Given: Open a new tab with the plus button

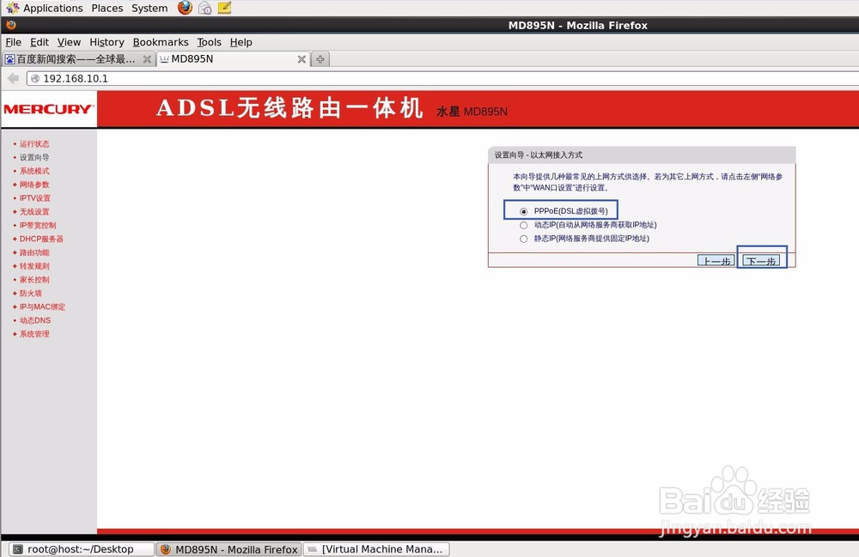Looking at the screenshot, I should [x=320, y=59].
